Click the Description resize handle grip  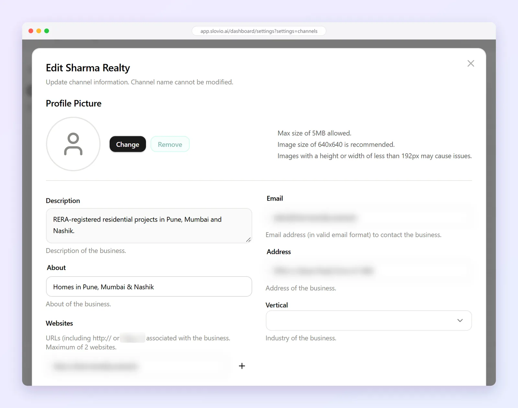[x=248, y=240]
